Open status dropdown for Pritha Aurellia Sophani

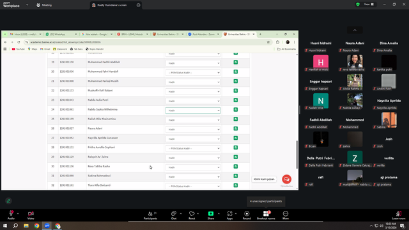(x=193, y=148)
